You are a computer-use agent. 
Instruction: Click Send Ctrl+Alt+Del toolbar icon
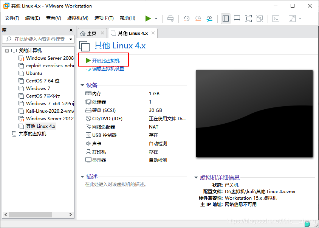[x=170, y=19]
